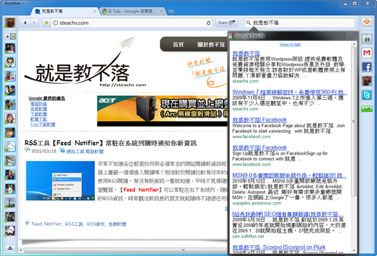This screenshot has height=256, width=377.
Task: Click the RSS工具 tag link
Action: [x=74, y=224]
